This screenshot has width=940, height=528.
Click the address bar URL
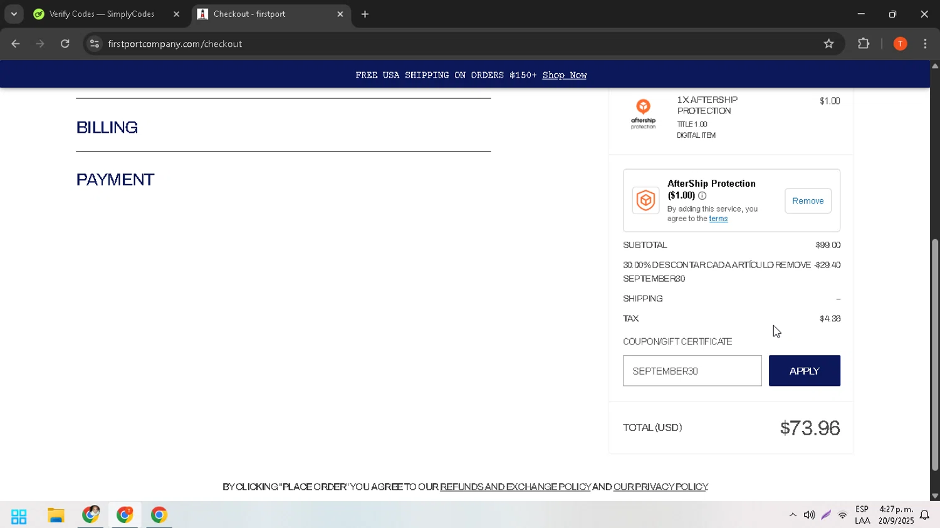175,44
